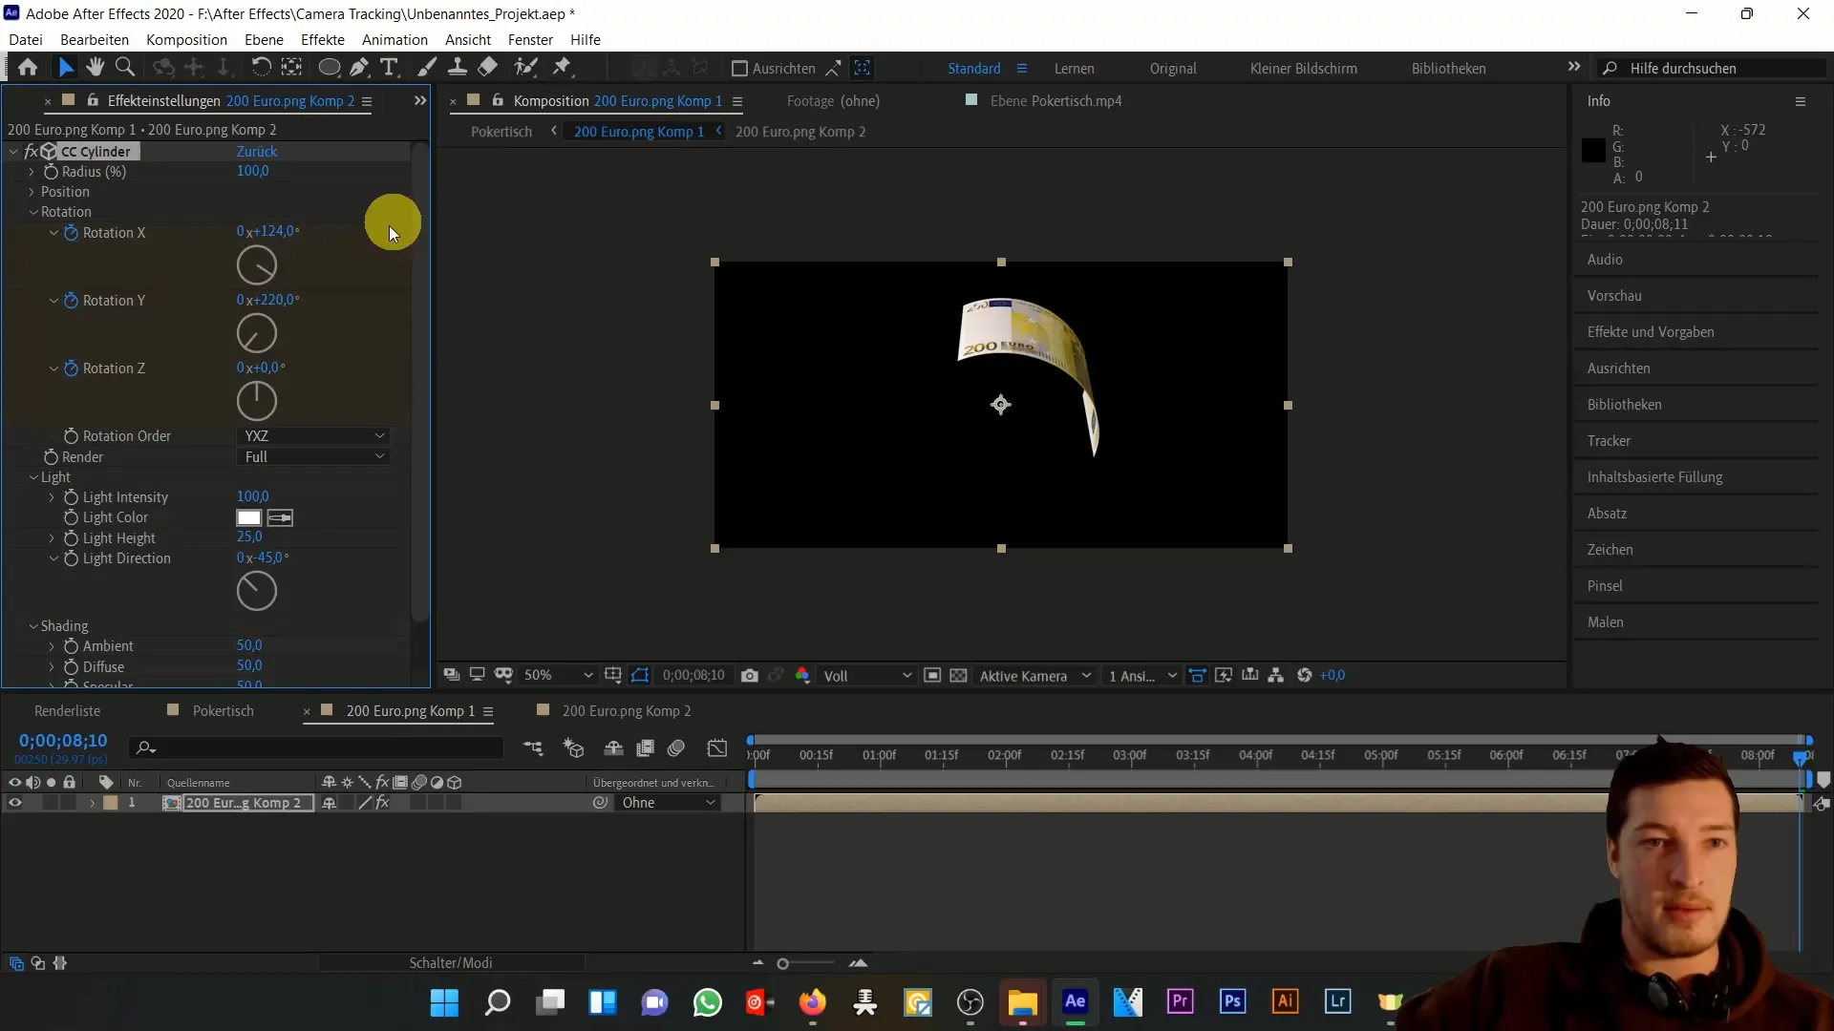The image size is (1834, 1031).
Task: Click the Full quality dropdown in viewer
Action: [861, 676]
